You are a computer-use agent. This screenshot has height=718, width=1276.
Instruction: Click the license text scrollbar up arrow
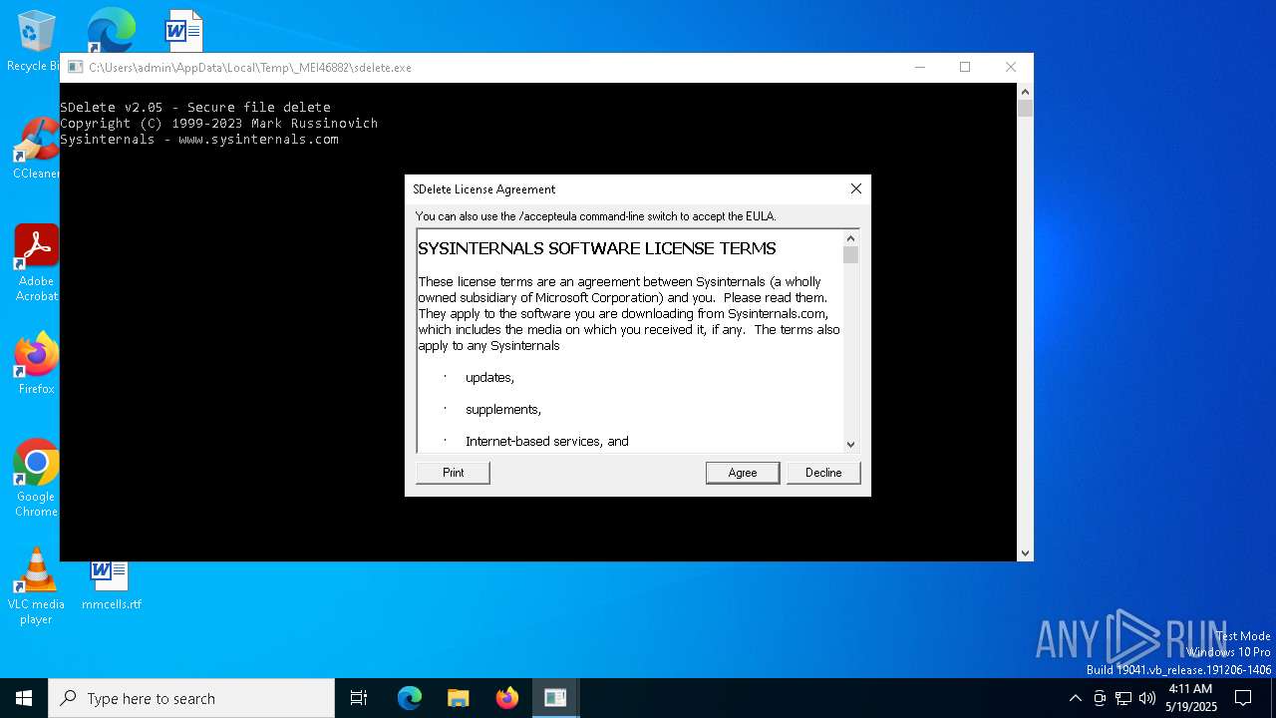850,238
